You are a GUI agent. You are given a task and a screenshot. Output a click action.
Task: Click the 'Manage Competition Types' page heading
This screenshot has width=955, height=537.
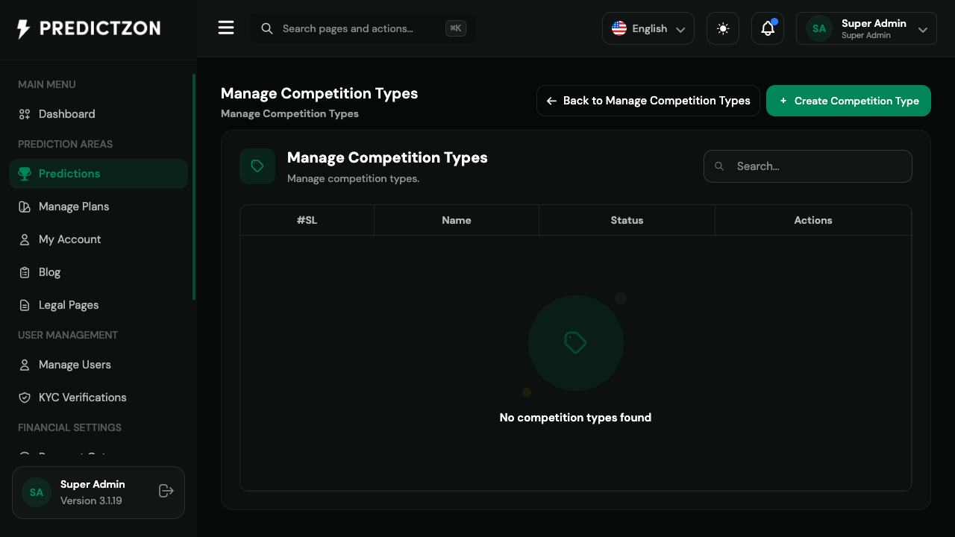click(x=319, y=93)
